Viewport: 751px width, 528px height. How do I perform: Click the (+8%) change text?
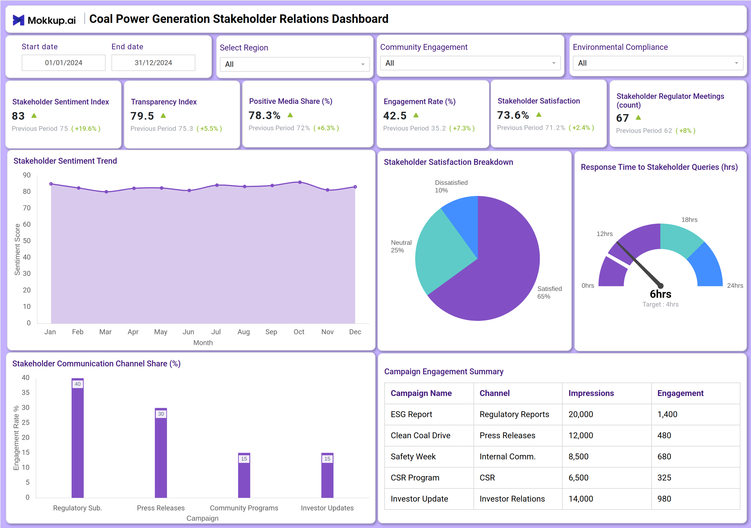click(x=686, y=131)
